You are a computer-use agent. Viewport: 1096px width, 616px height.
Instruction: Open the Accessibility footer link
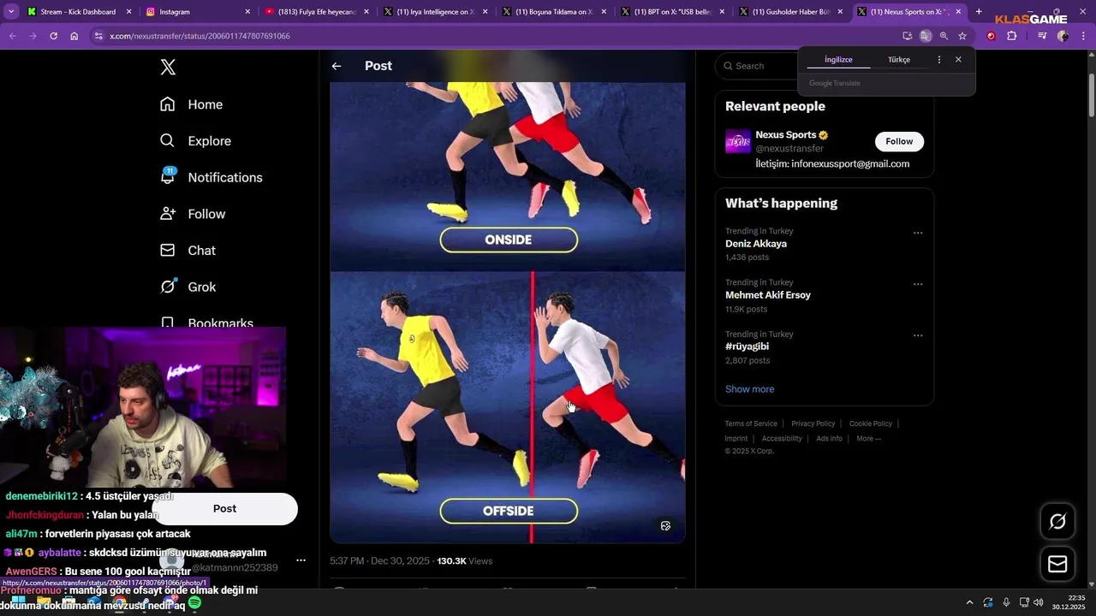pyautogui.click(x=782, y=439)
